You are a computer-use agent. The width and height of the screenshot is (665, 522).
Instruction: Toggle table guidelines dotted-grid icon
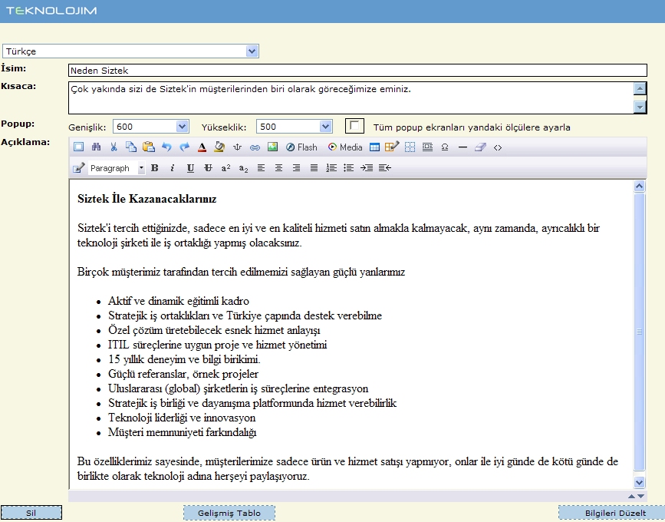[x=410, y=147]
